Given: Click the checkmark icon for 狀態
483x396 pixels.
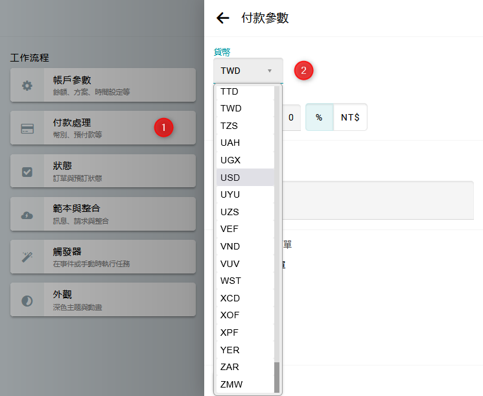Looking at the screenshot, I should (x=27, y=172).
